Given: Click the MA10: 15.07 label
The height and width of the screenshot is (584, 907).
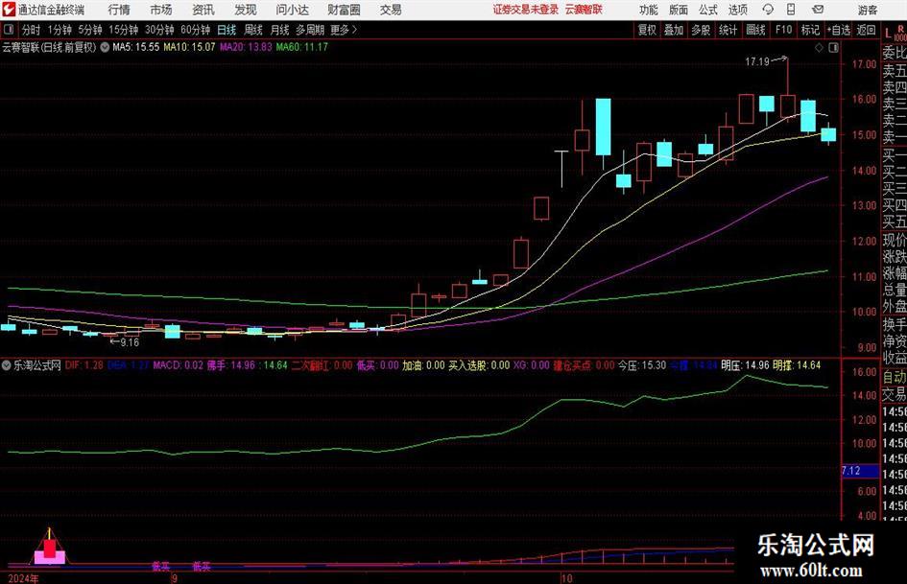Looking at the screenshot, I should pyautogui.click(x=189, y=47).
